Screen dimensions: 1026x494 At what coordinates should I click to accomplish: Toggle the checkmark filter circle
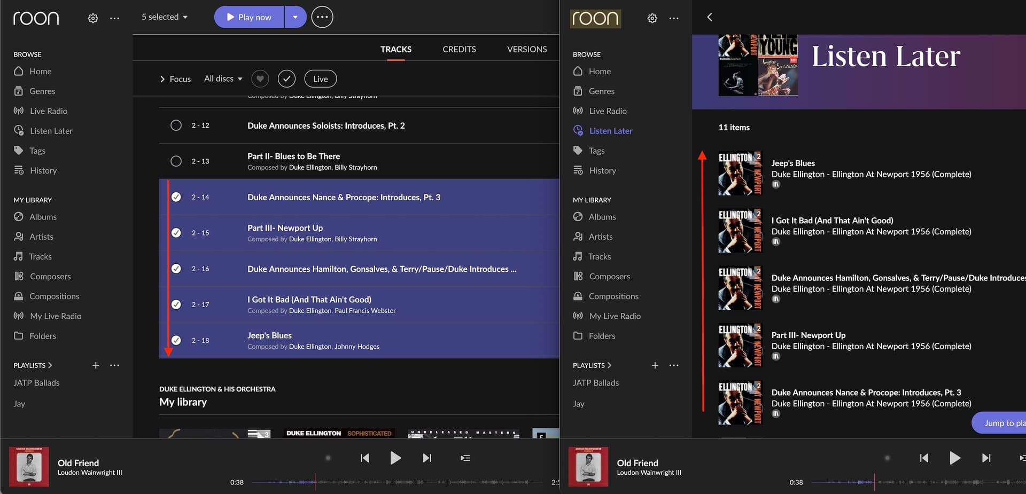(286, 79)
